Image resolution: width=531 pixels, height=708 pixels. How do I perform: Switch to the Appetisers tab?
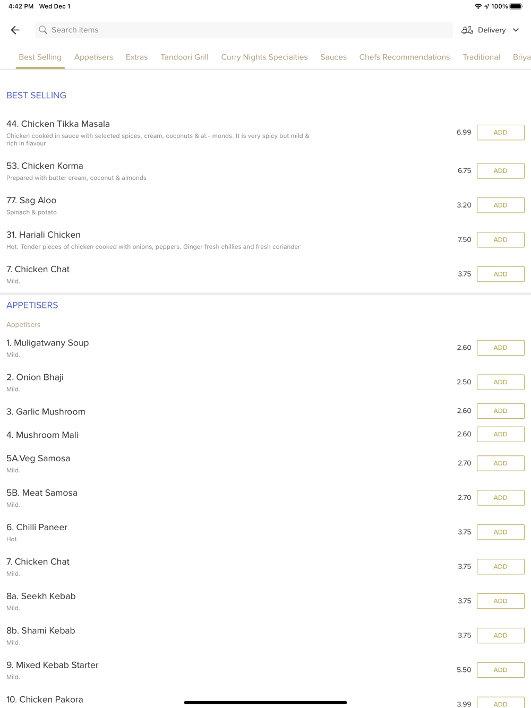[x=93, y=57]
